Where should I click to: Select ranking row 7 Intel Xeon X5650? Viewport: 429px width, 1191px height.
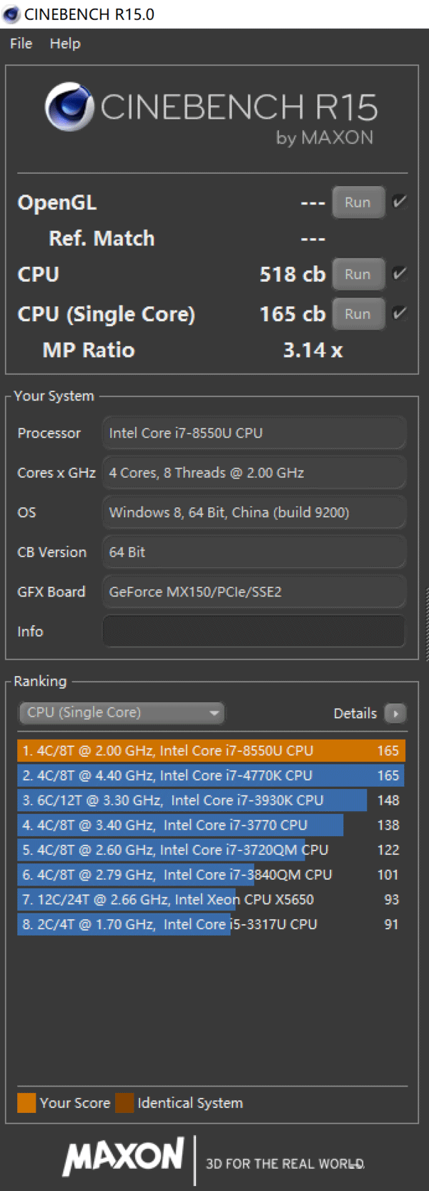tap(211, 899)
